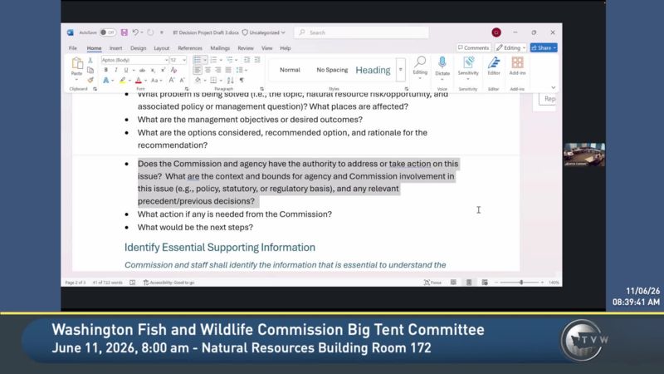Decrease the font size
Viewport: 664px width, 374px height.
click(x=182, y=80)
